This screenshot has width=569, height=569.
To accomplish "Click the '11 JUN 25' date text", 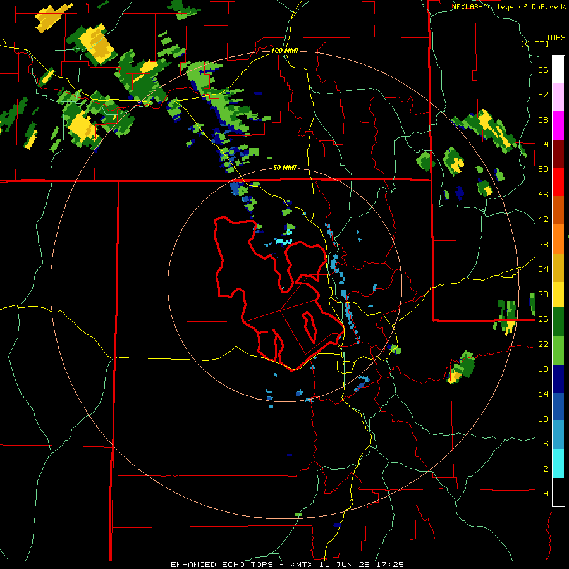I will tap(343, 565).
